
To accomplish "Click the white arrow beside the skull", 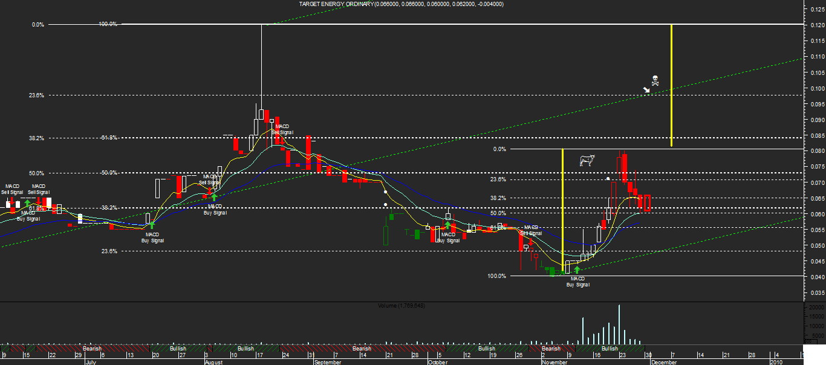I will pyautogui.click(x=646, y=90).
